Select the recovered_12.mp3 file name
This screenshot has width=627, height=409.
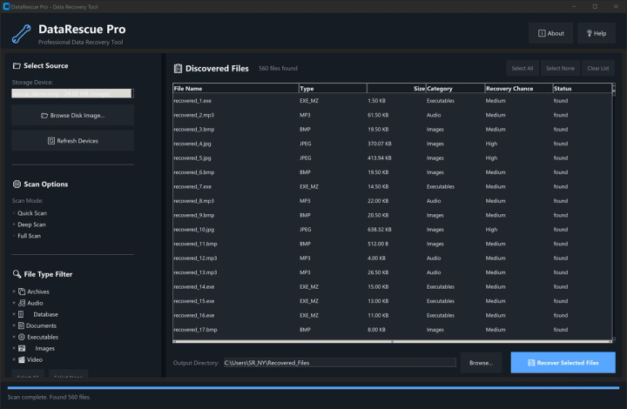pyautogui.click(x=195, y=258)
